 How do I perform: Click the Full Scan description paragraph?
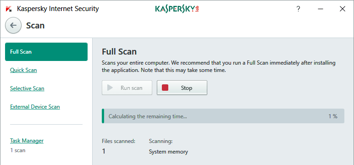(x=219, y=66)
